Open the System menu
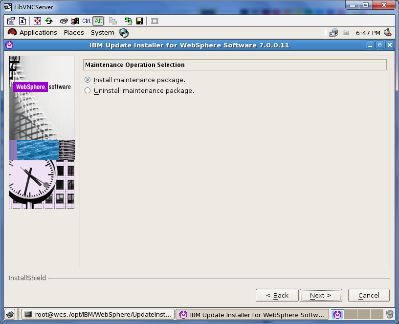 click(103, 33)
